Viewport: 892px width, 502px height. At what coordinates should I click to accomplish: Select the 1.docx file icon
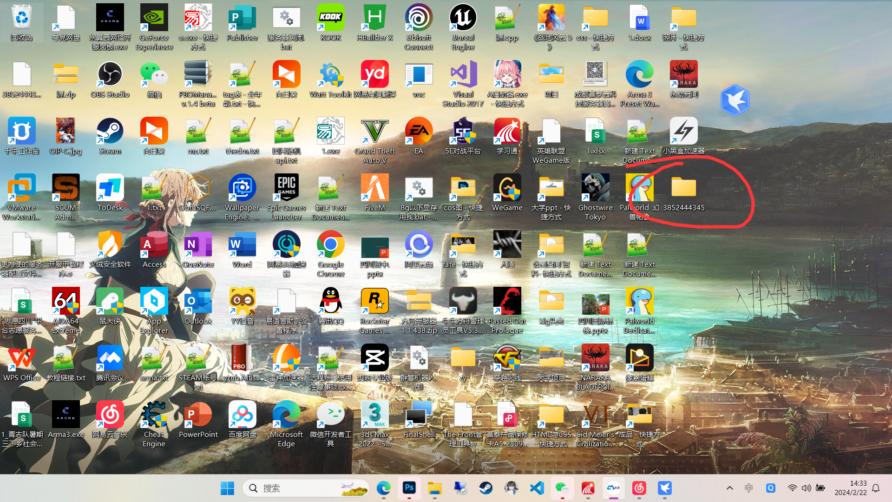[640, 23]
